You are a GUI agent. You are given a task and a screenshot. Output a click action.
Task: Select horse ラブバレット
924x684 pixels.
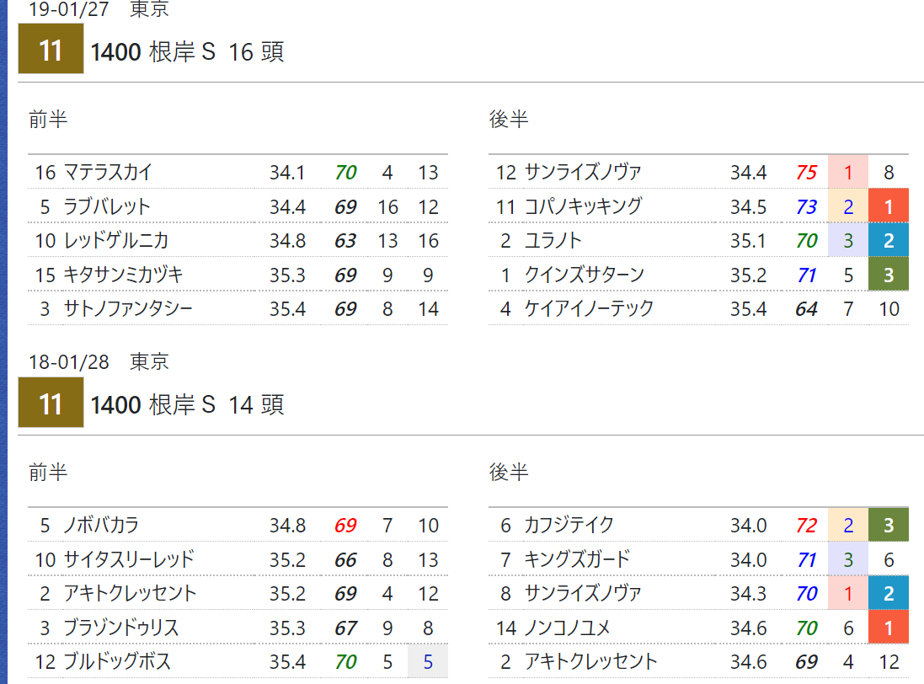pos(107,206)
